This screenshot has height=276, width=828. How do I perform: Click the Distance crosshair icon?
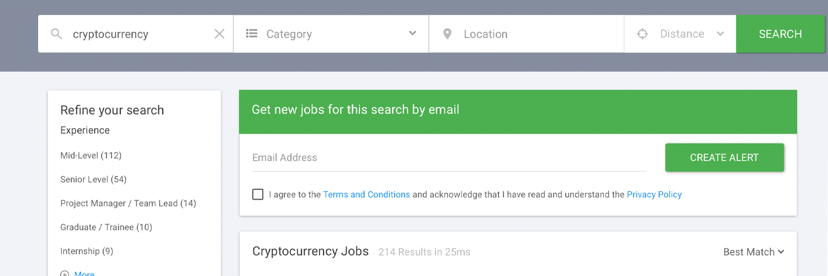click(x=642, y=34)
